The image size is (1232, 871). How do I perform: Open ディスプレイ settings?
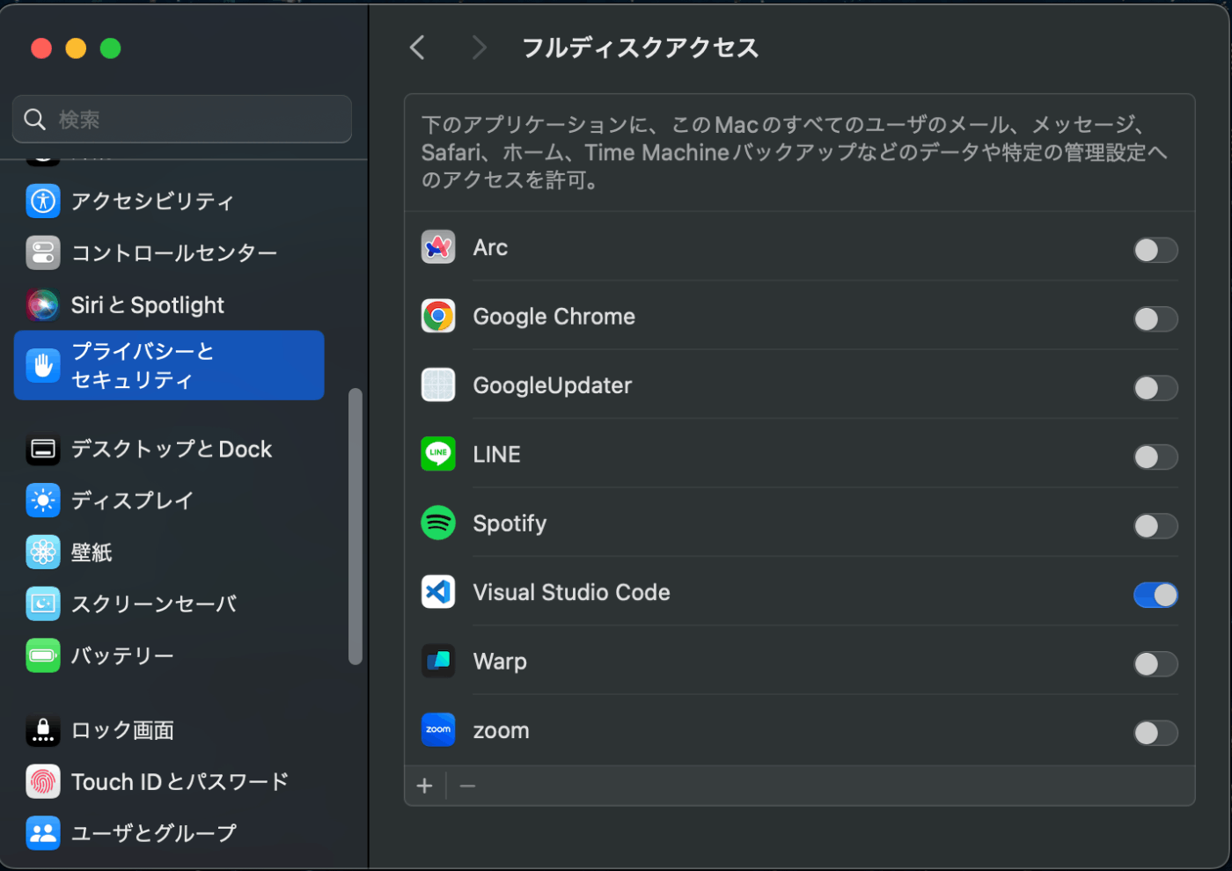[169, 501]
